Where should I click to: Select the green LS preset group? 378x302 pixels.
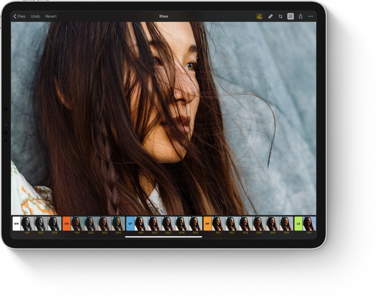[298, 223]
